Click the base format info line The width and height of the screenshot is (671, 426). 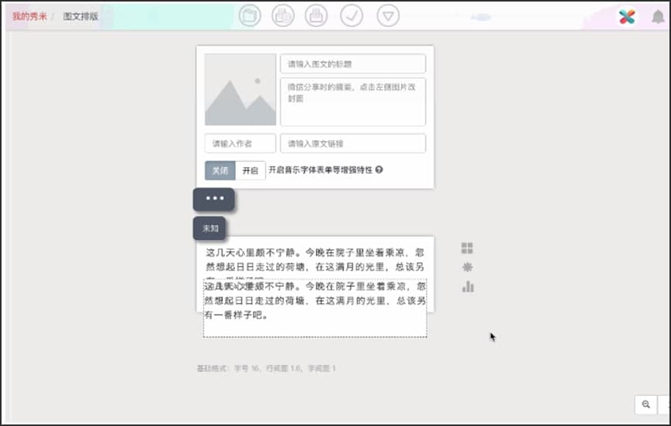coord(266,368)
